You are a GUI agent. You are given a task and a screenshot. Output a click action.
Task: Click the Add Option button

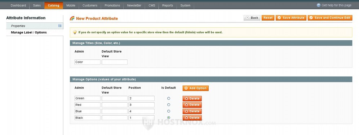coord(195,88)
